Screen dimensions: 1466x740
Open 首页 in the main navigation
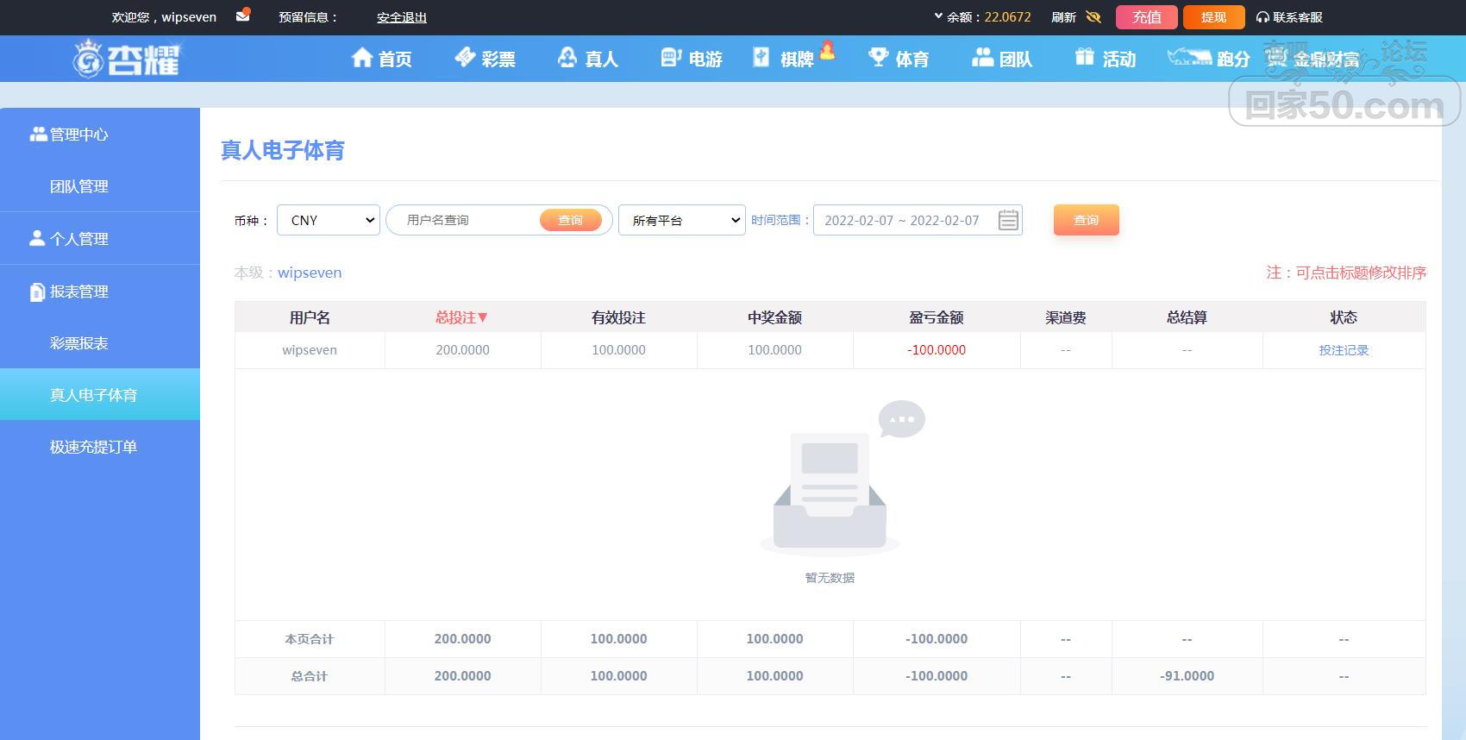coord(395,59)
